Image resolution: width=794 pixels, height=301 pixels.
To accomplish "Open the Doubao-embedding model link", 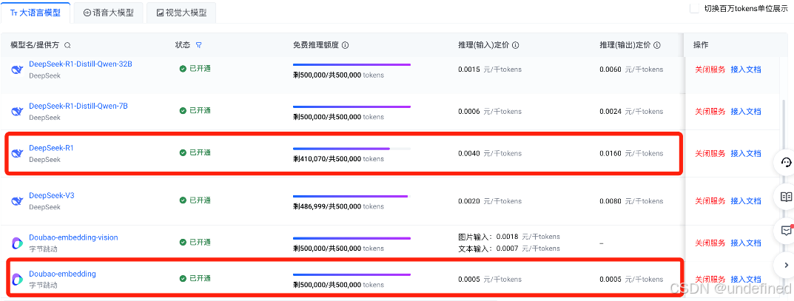I will (x=62, y=274).
